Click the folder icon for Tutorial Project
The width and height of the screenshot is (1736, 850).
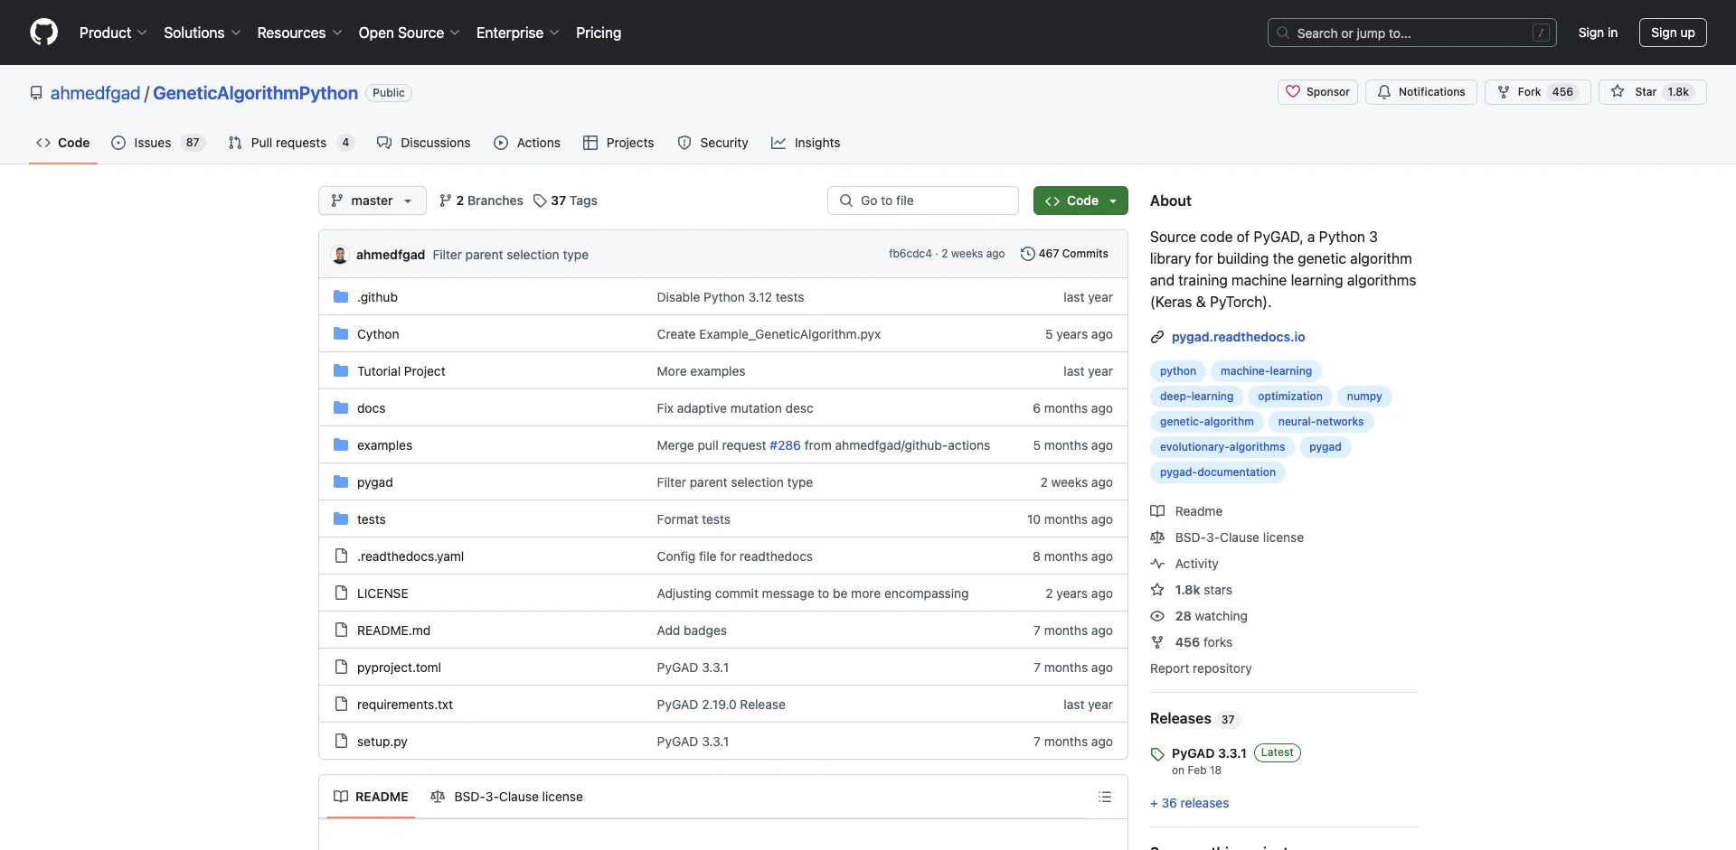[x=341, y=371]
